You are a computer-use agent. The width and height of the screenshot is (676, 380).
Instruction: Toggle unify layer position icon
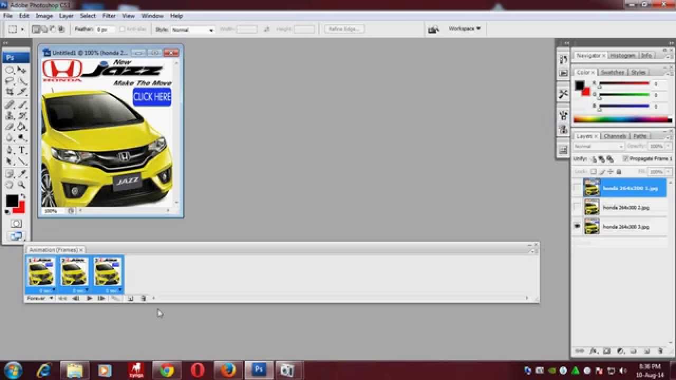pos(594,159)
